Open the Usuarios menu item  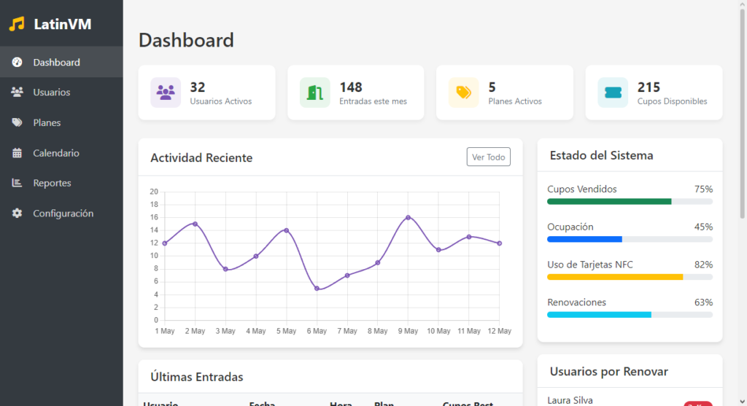coord(51,93)
